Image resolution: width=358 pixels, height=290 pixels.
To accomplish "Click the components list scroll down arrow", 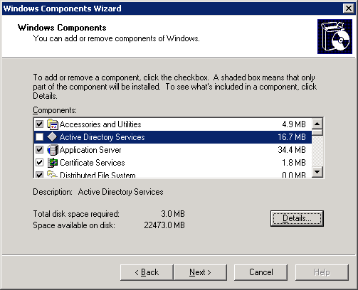I will pyautogui.click(x=317, y=172).
